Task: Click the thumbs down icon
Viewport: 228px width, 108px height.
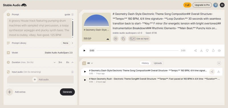Action: pyautogui.click(x=207, y=51)
